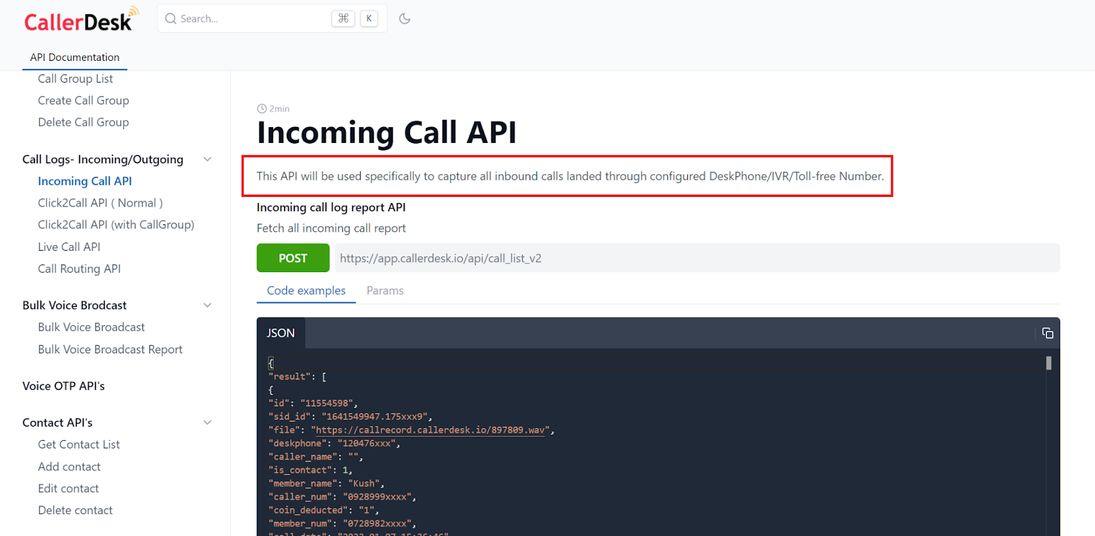Click the code block scrollbar thumb
Image resolution: width=1095 pixels, height=536 pixels.
1048,363
